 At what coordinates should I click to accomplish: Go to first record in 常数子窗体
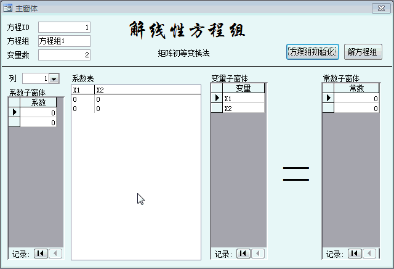[354, 254]
